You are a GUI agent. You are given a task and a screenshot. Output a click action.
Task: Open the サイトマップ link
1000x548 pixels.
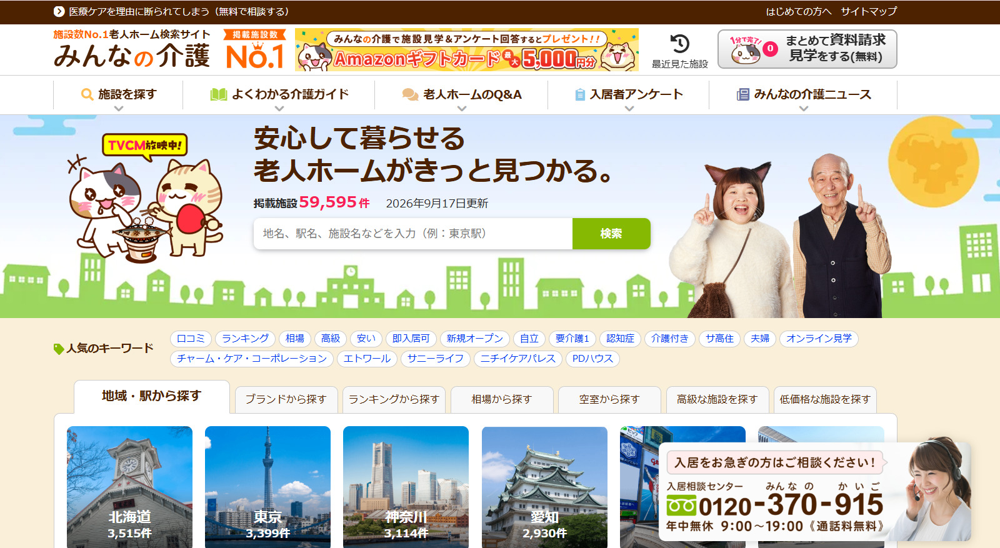[x=869, y=11]
